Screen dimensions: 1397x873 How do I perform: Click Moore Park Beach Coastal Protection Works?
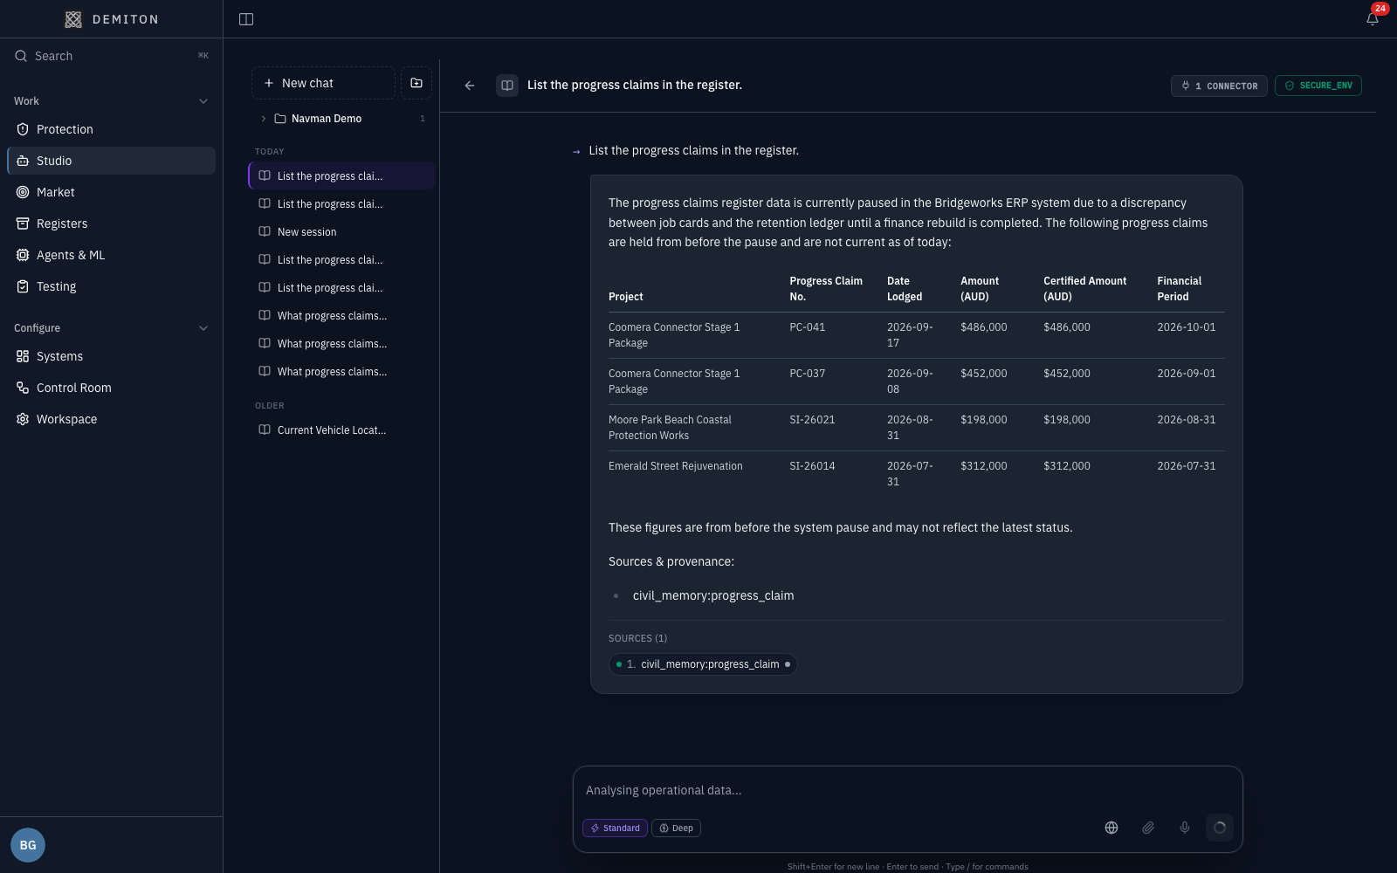coord(670,428)
